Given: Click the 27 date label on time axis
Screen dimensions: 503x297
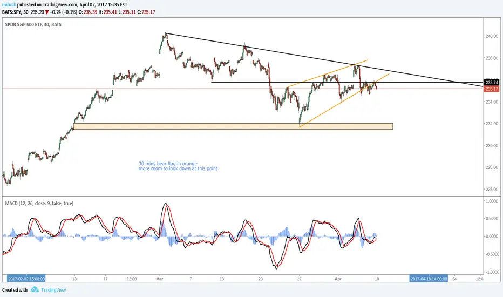Looking at the screenshot, I should point(300,279).
